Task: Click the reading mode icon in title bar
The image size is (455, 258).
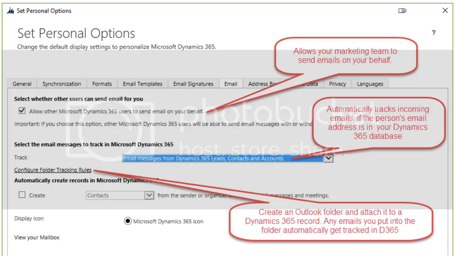Action: point(402,11)
